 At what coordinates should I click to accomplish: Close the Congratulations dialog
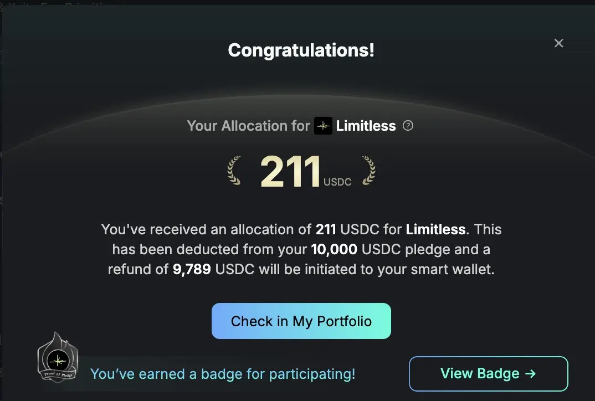tap(558, 43)
